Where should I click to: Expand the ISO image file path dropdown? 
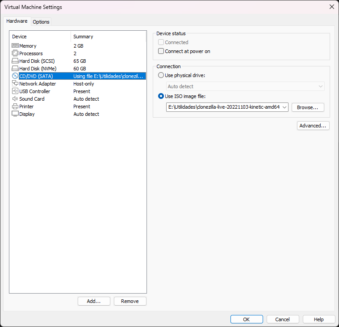[285, 107]
